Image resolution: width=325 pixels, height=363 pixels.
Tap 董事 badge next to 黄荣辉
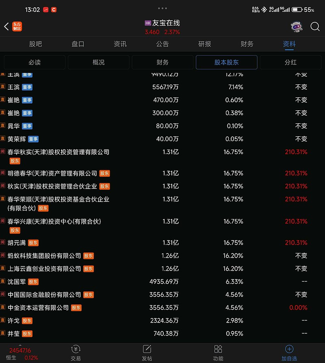pos(33,139)
